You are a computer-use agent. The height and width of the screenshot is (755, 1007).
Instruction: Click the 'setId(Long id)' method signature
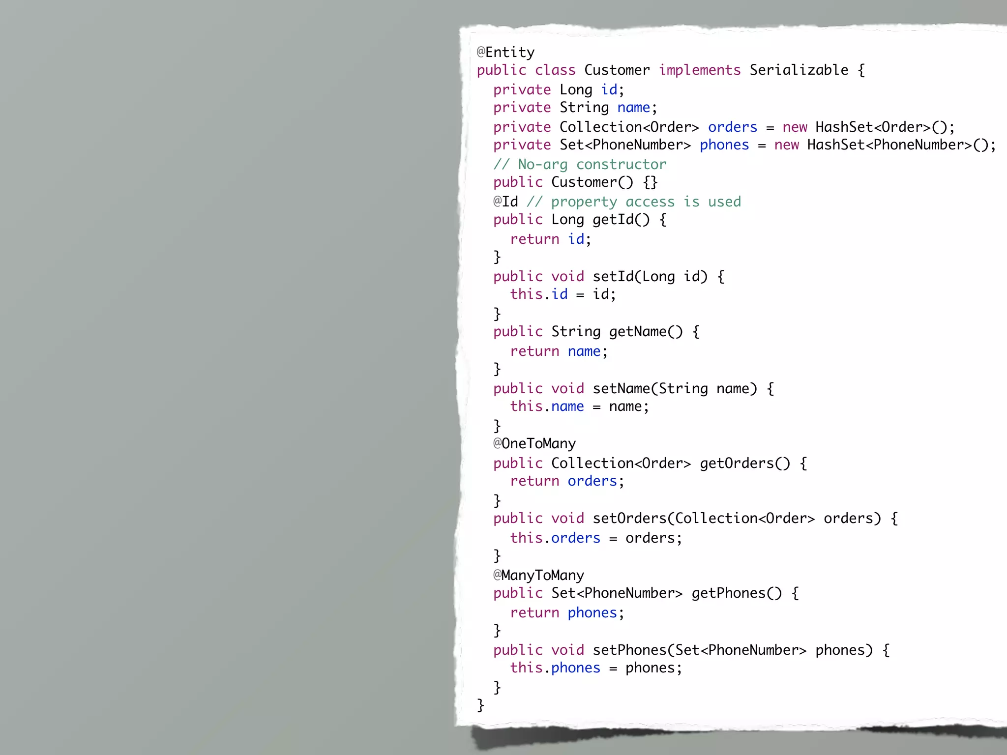[609, 276]
